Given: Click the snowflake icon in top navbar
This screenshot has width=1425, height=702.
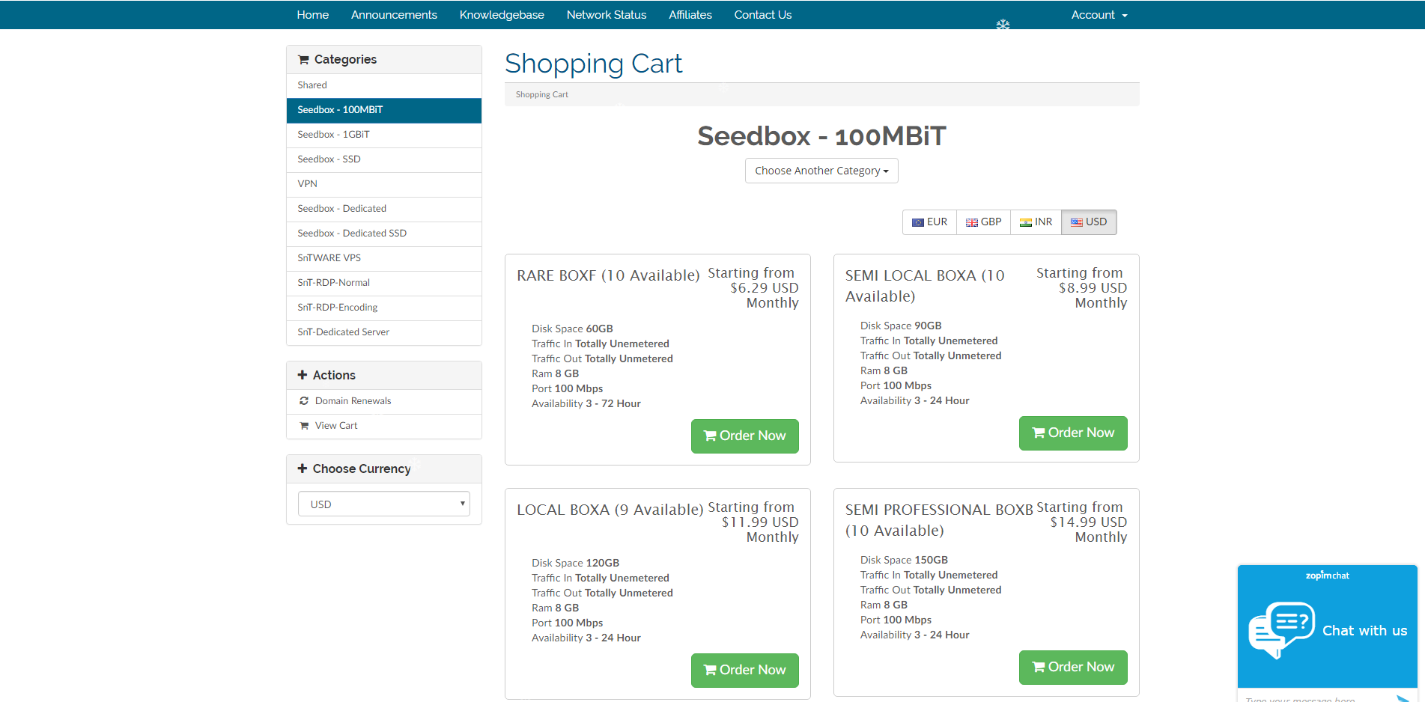Looking at the screenshot, I should [x=1003, y=25].
